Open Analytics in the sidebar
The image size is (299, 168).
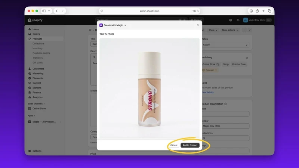38,97
